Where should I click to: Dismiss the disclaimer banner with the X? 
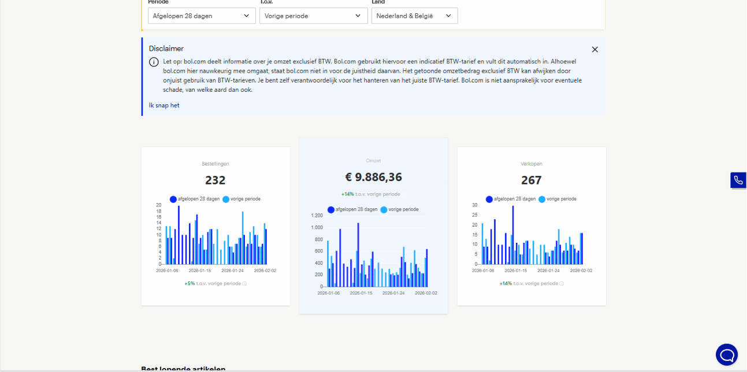[x=594, y=50]
